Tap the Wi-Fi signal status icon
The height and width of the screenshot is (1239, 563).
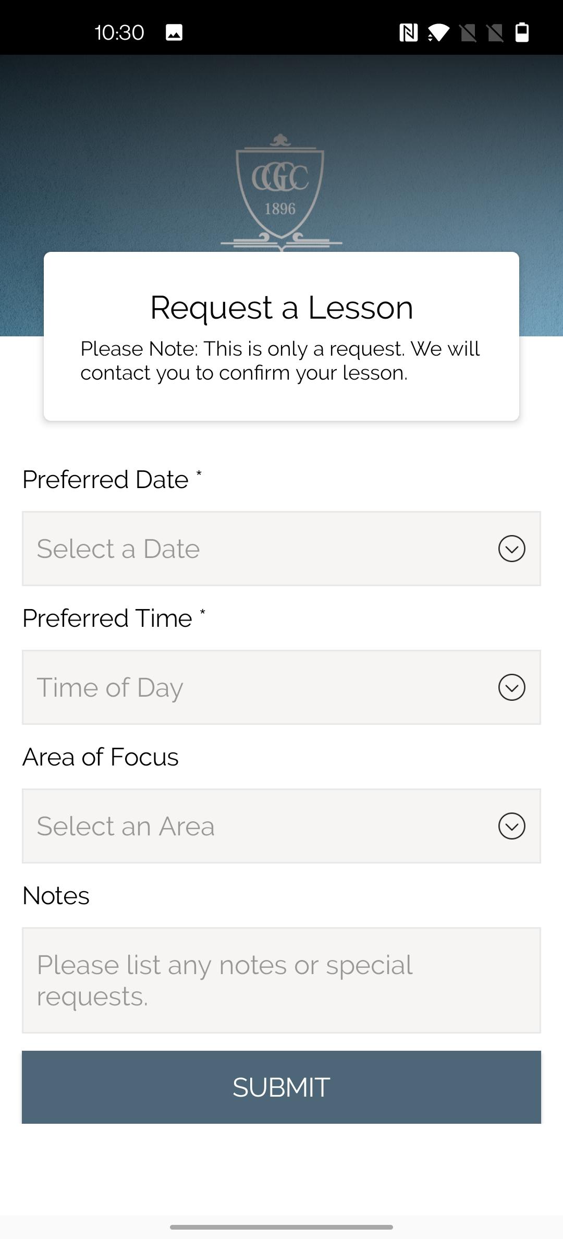point(438,32)
